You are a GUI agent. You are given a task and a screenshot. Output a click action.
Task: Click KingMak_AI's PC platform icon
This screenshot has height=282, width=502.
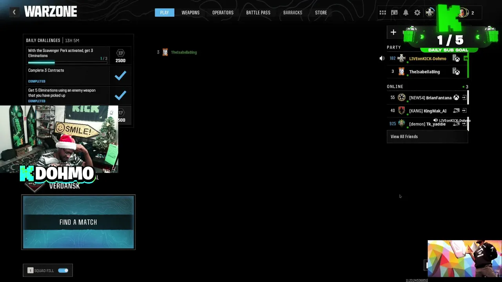point(456,111)
